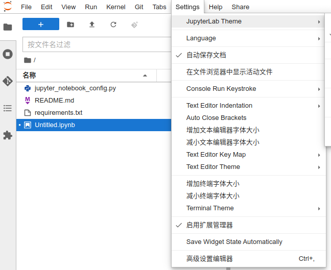
Task: Open the extension manager puzzle icon
Action: point(8,135)
